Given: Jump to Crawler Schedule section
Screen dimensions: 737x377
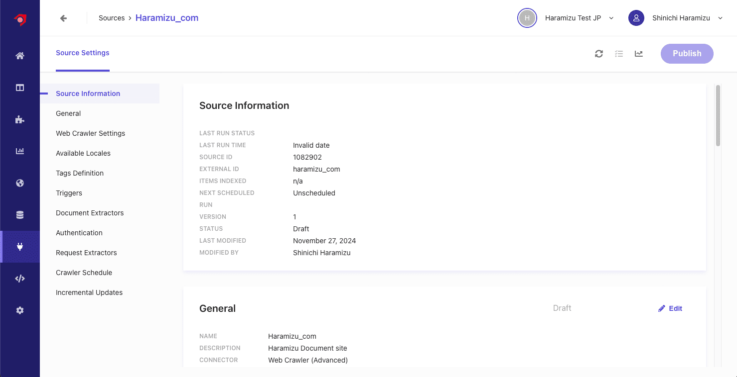Looking at the screenshot, I should click(x=84, y=273).
